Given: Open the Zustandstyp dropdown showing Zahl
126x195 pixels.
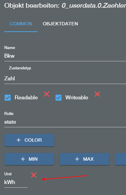Looking at the screenshot, I should [65, 78].
